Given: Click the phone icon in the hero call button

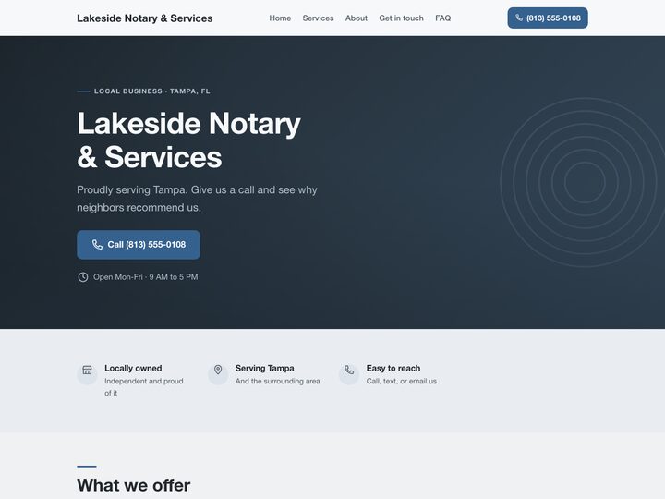Looking at the screenshot, I should click(x=97, y=244).
